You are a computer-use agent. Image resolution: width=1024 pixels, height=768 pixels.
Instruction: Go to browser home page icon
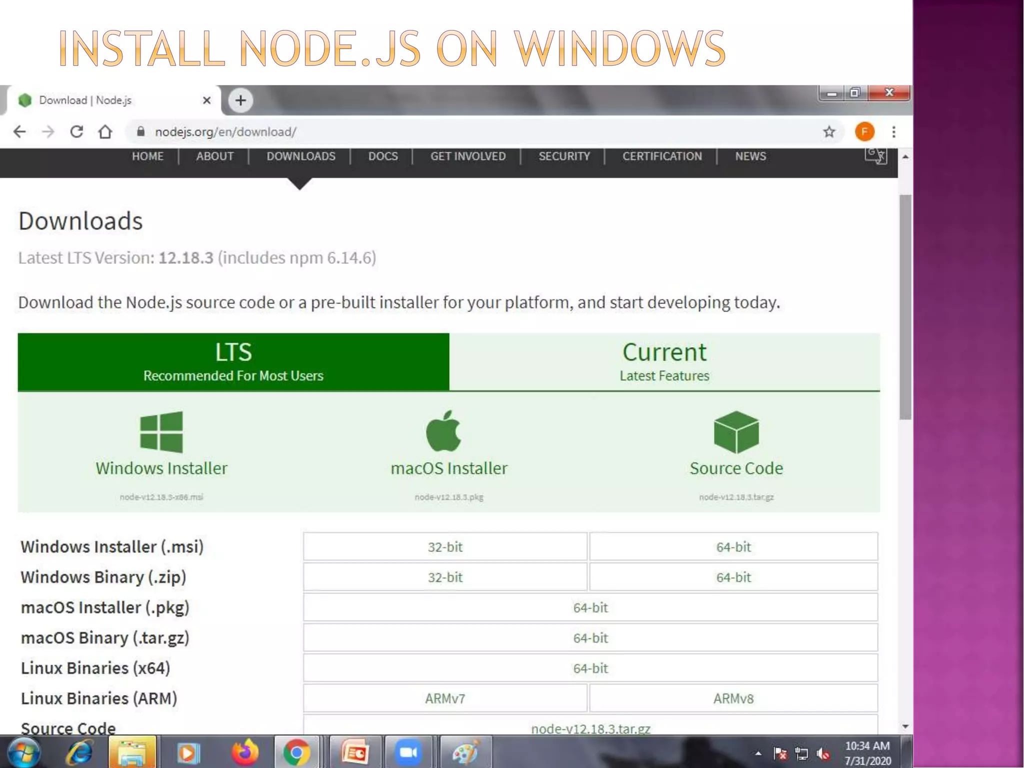coord(105,132)
